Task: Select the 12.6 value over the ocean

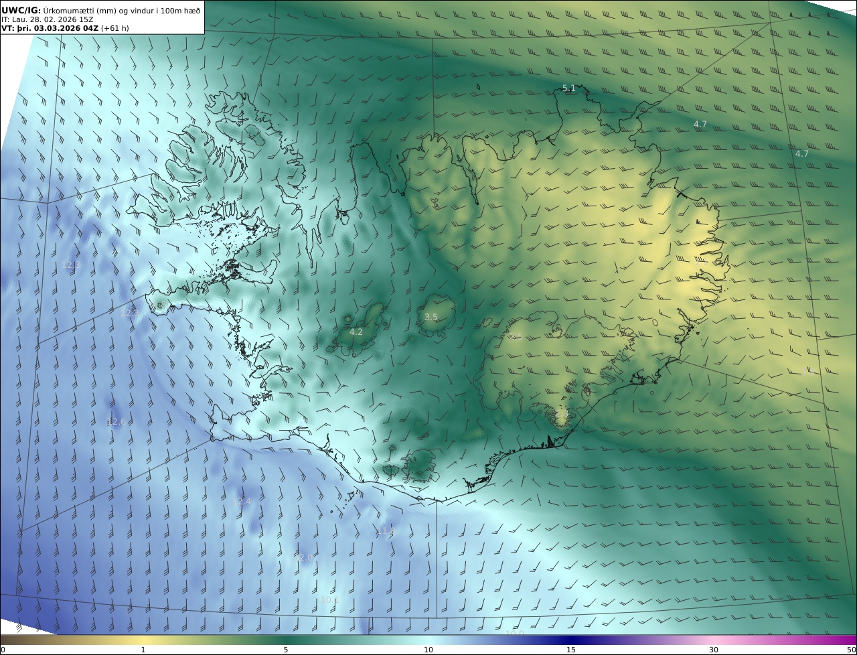Action: [116, 421]
